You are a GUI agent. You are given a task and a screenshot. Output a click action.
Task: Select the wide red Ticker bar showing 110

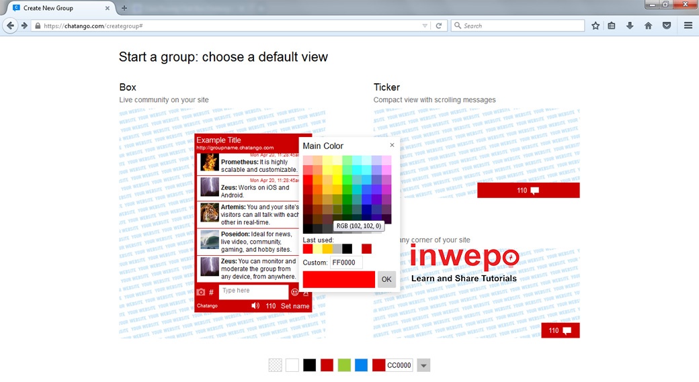tap(528, 190)
